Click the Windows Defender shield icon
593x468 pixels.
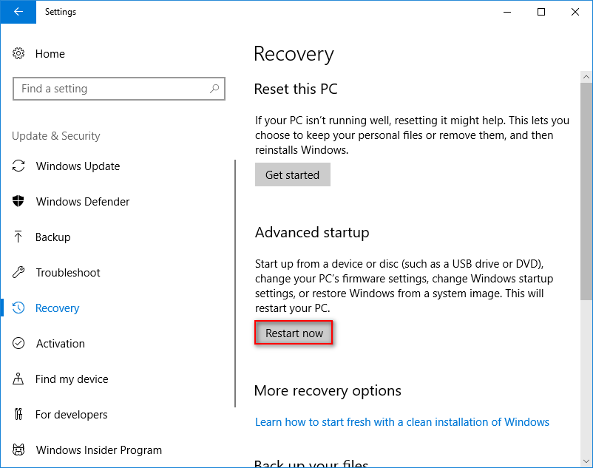pyautogui.click(x=19, y=202)
